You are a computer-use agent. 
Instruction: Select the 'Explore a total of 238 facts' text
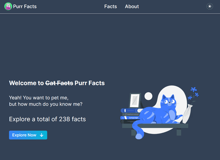[x=48, y=119]
